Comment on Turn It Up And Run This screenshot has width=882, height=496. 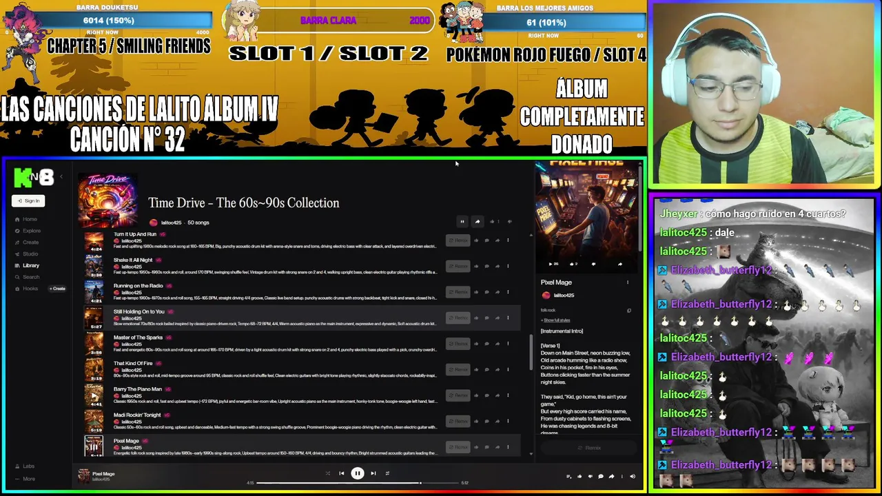tap(486, 240)
